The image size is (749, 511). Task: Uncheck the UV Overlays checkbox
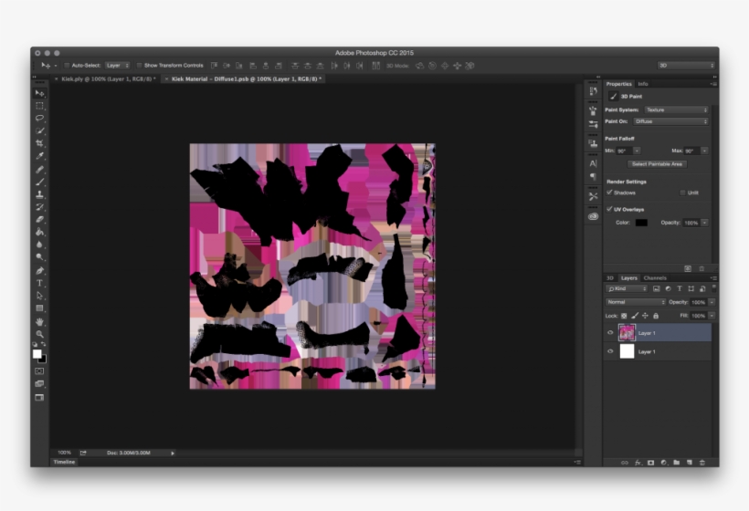point(609,209)
